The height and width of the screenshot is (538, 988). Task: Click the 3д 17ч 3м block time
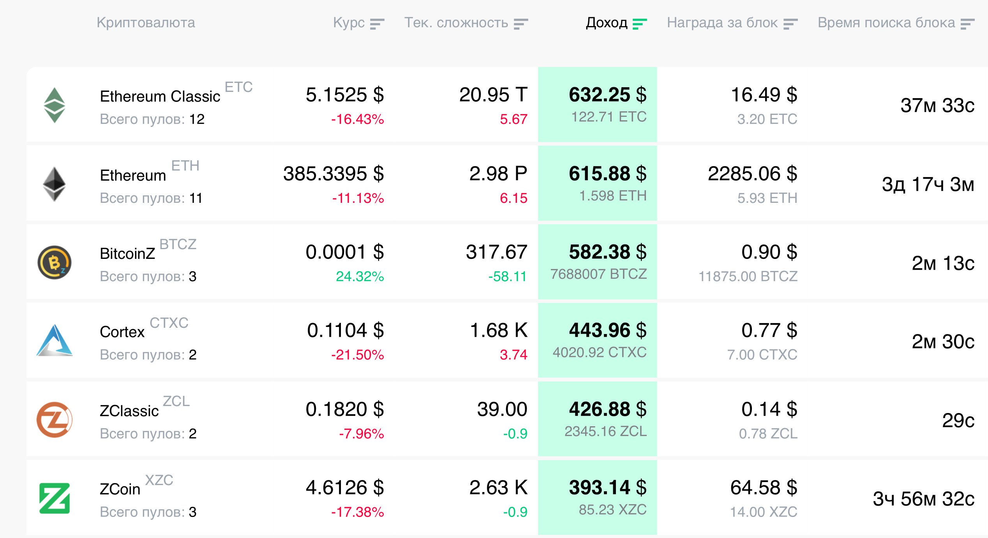928,184
